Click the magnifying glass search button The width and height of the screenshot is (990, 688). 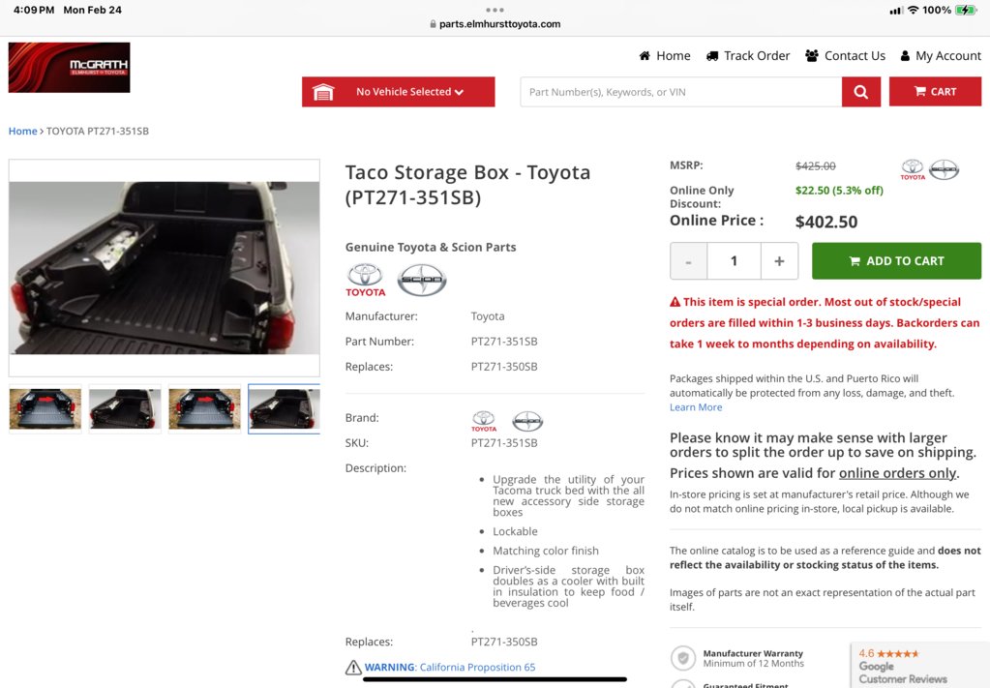(860, 92)
